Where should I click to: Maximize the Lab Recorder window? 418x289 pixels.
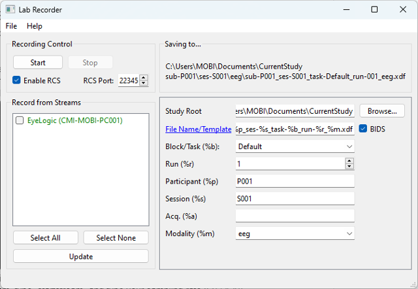374,9
